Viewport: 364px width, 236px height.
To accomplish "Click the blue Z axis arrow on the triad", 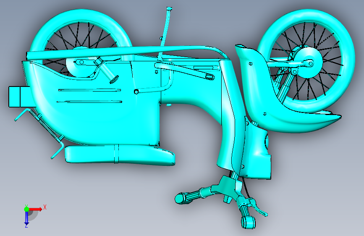I will tap(27, 218).
